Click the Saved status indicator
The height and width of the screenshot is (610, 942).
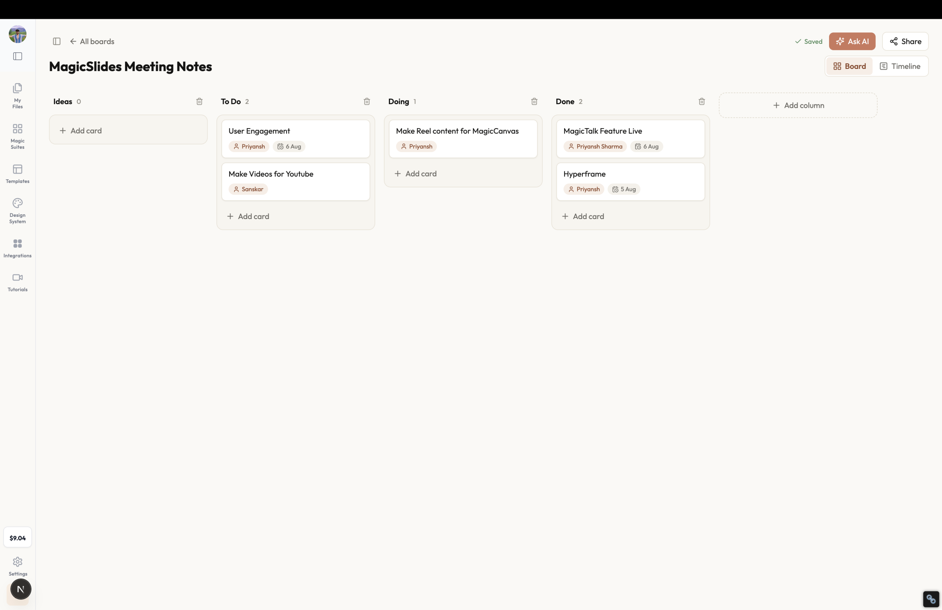point(809,41)
